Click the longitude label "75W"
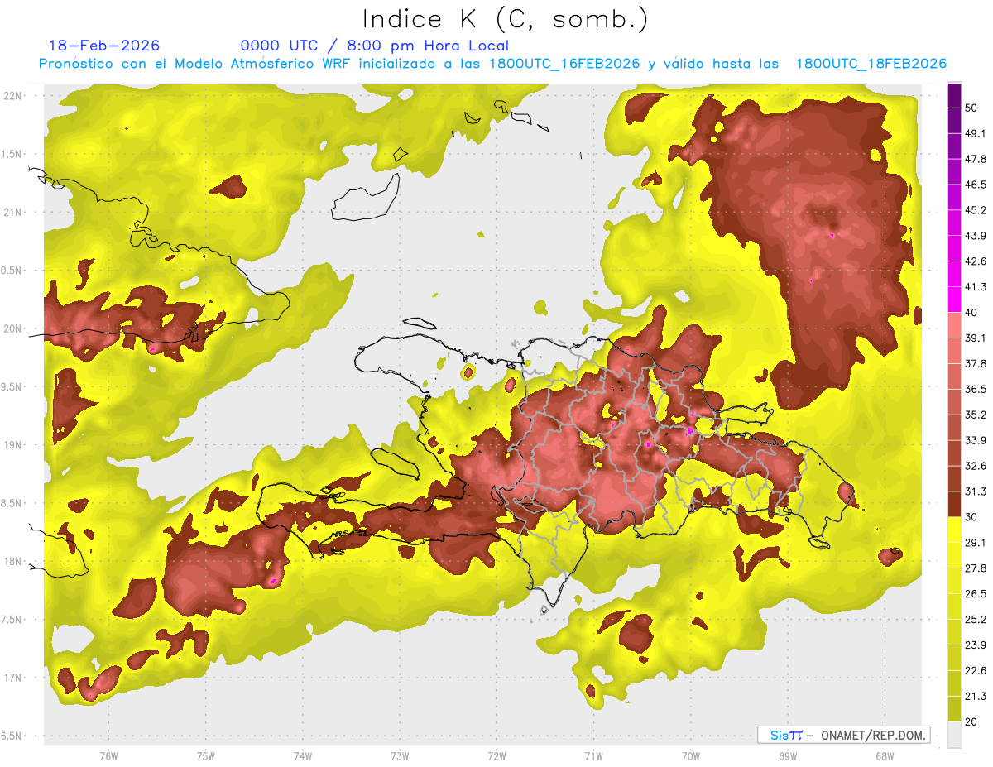Screen dimensions: 993x767 coord(206,756)
